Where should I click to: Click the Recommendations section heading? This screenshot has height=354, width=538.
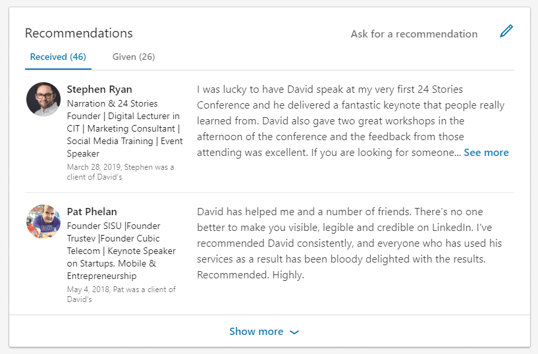(79, 34)
